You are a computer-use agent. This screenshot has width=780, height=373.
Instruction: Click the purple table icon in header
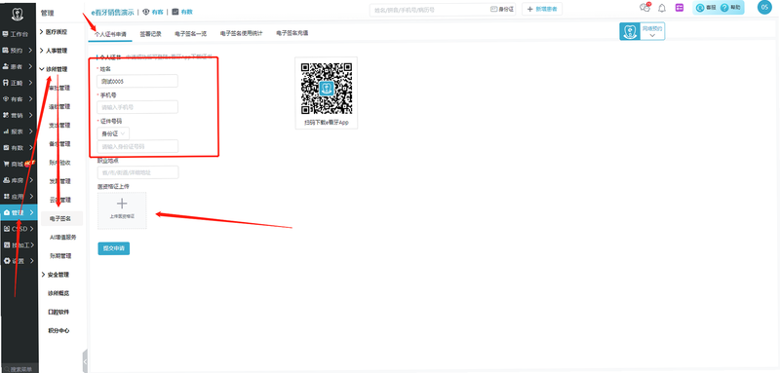(680, 8)
